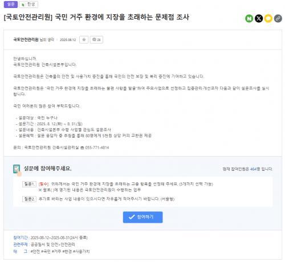The height and width of the screenshot is (262, 285).
Task: Share the survey via X icon
Action: [259, 18]
